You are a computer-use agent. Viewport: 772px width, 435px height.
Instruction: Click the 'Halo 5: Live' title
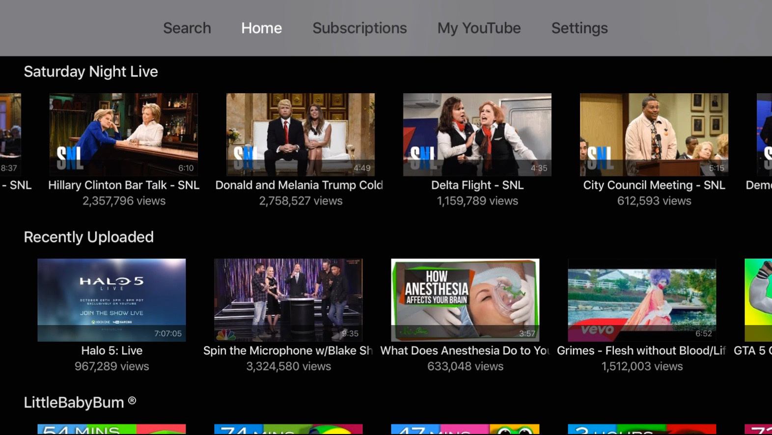point(112,351)
